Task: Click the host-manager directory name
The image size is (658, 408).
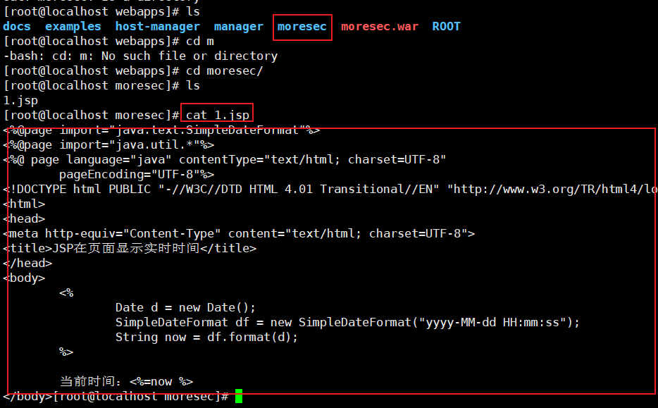Action: coord(158,27)
